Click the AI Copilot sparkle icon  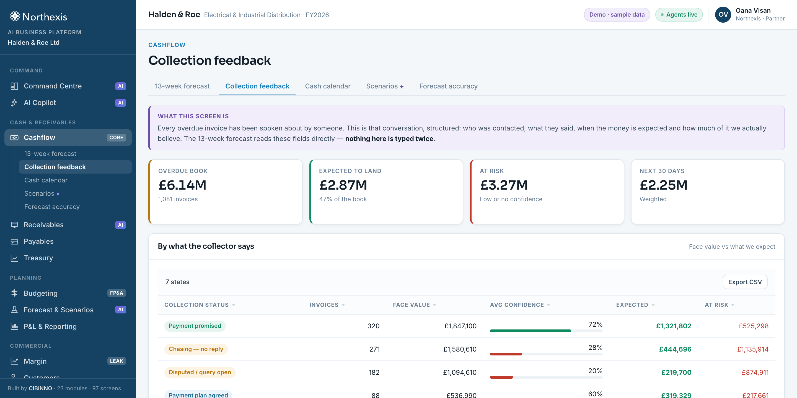tap(14, 103)
